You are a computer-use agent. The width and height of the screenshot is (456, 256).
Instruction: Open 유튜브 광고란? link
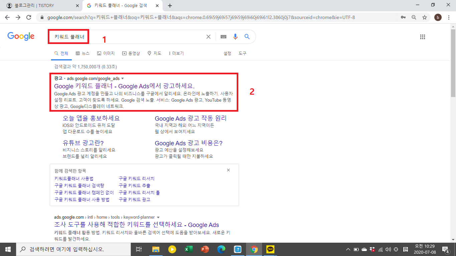tap(83, 143)
